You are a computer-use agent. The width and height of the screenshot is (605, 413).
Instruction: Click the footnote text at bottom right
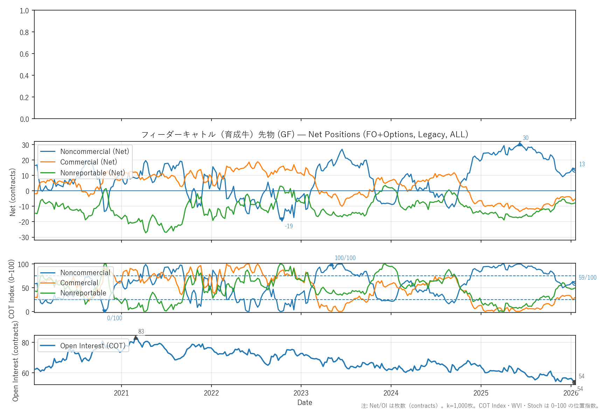(x=480, y=406)
